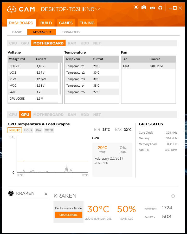Choose the HOUR graph range

click(x=28, y=130)
